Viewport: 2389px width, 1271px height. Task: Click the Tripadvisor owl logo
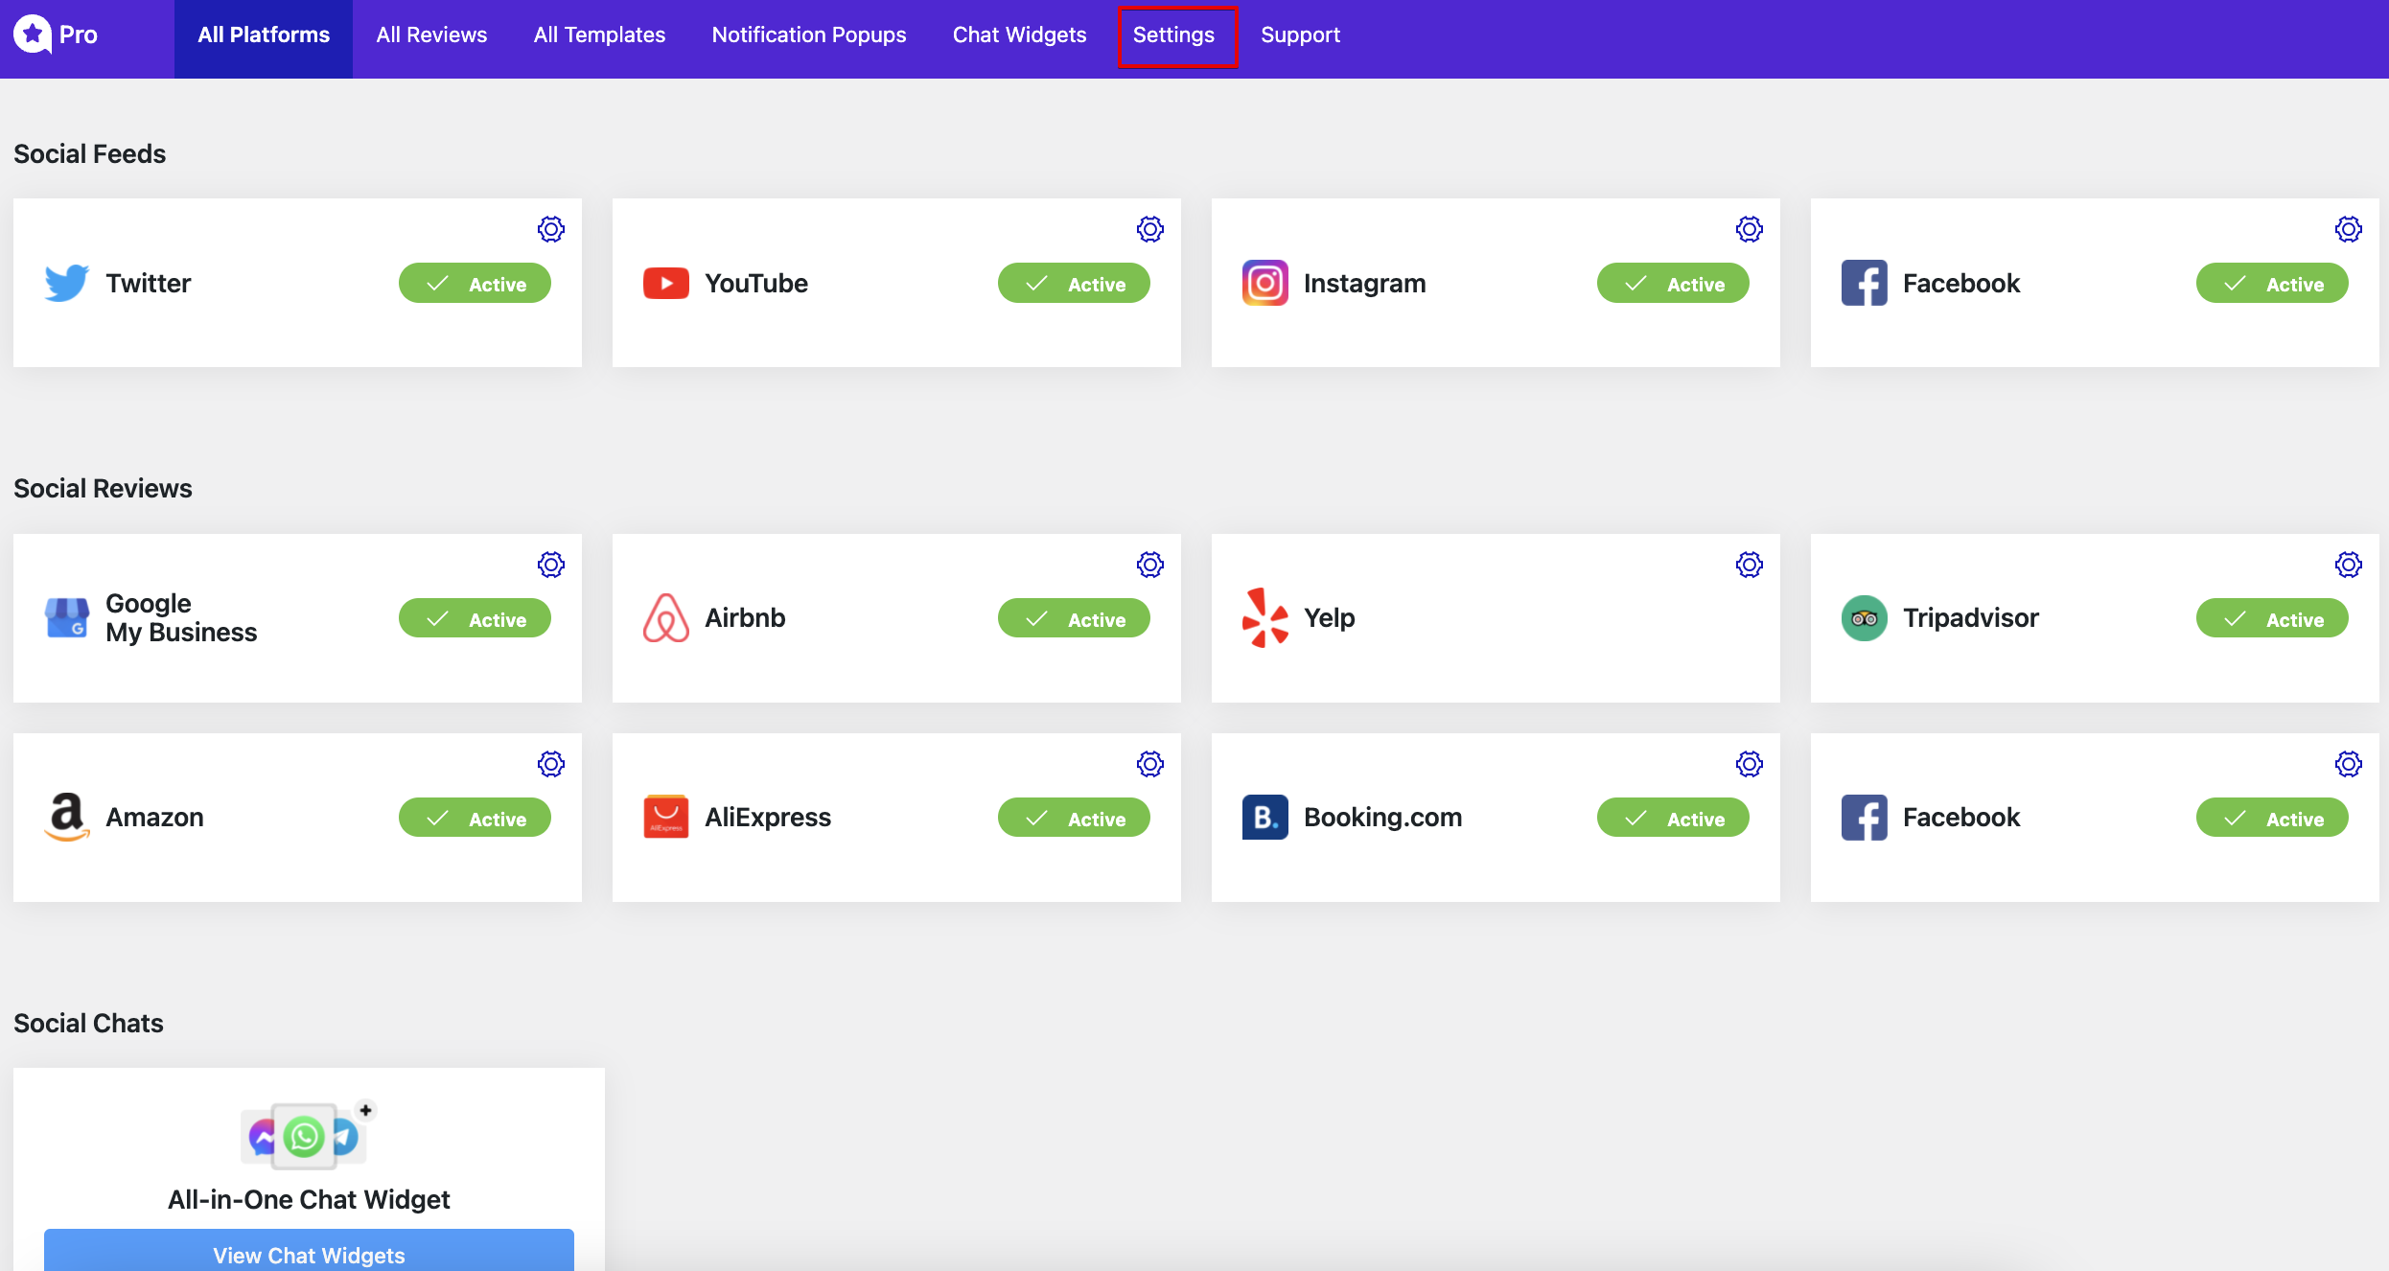[x=1865, y=618]
